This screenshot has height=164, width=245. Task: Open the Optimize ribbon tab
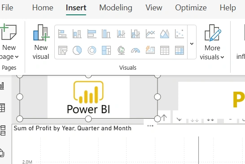coord(191,8)
